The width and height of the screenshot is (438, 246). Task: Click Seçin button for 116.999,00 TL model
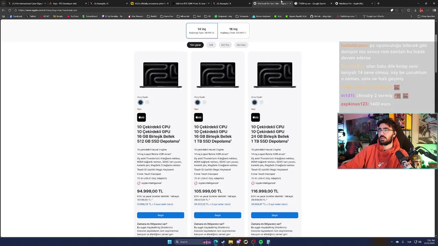[x=274, y=215]
